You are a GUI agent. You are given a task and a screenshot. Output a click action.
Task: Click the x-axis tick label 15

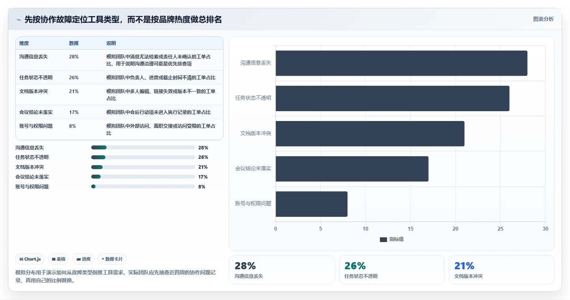pyautogui.click(x=411, y=229)
